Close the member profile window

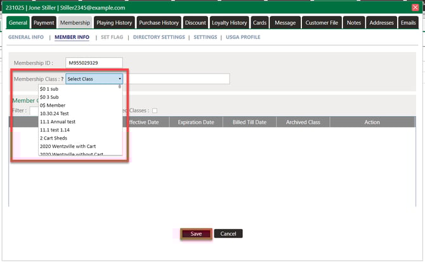tap(415, 7)
